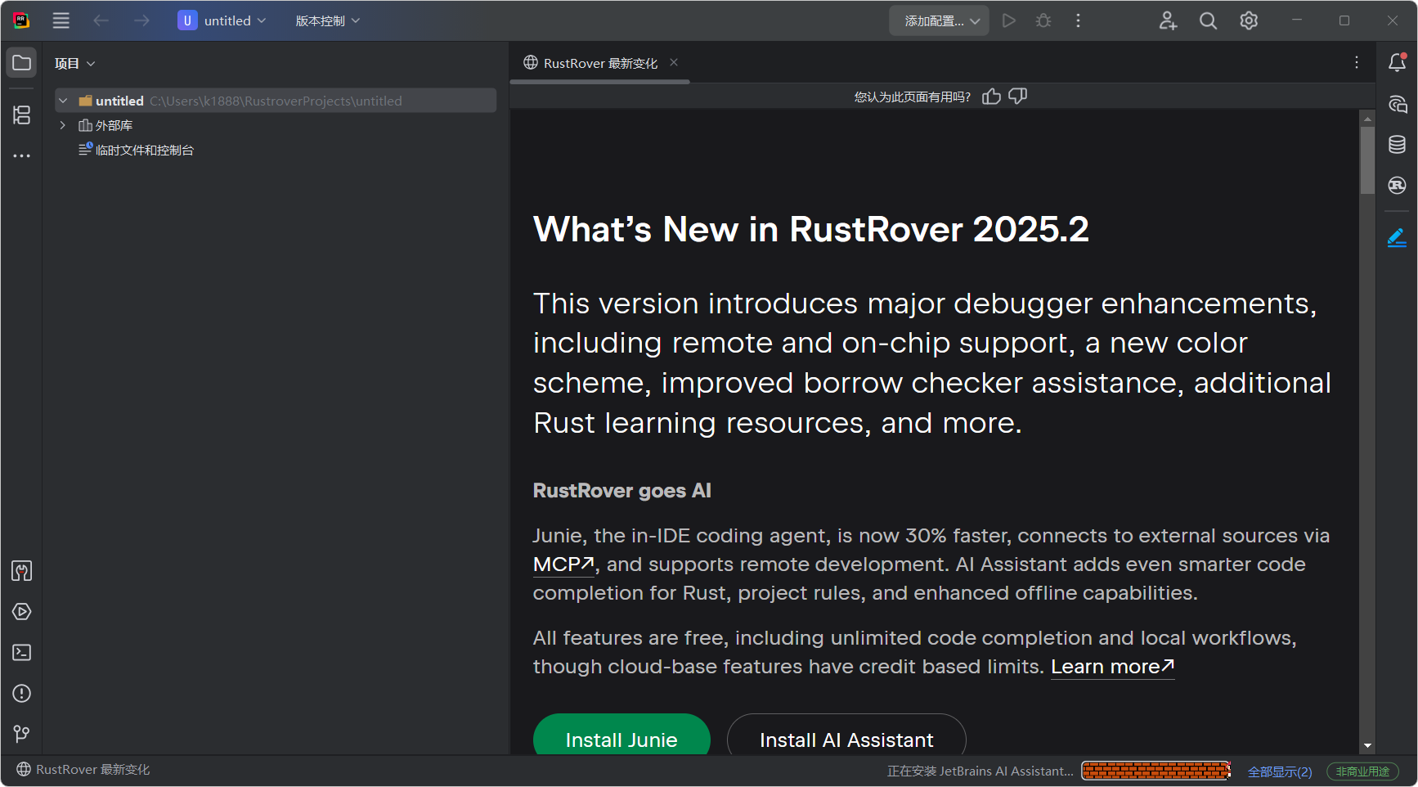1418x787 pixels.
Task: Click the Debug bug icon
Action: click(1043, 20)
